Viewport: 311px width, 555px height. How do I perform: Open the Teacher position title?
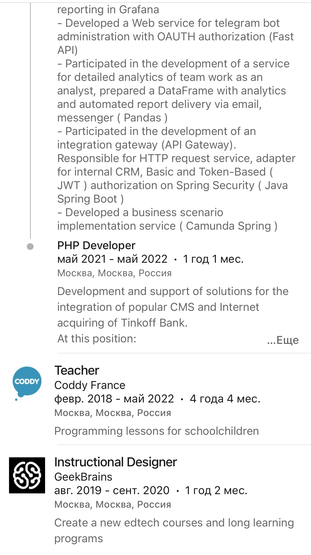[x=77, y=370]
